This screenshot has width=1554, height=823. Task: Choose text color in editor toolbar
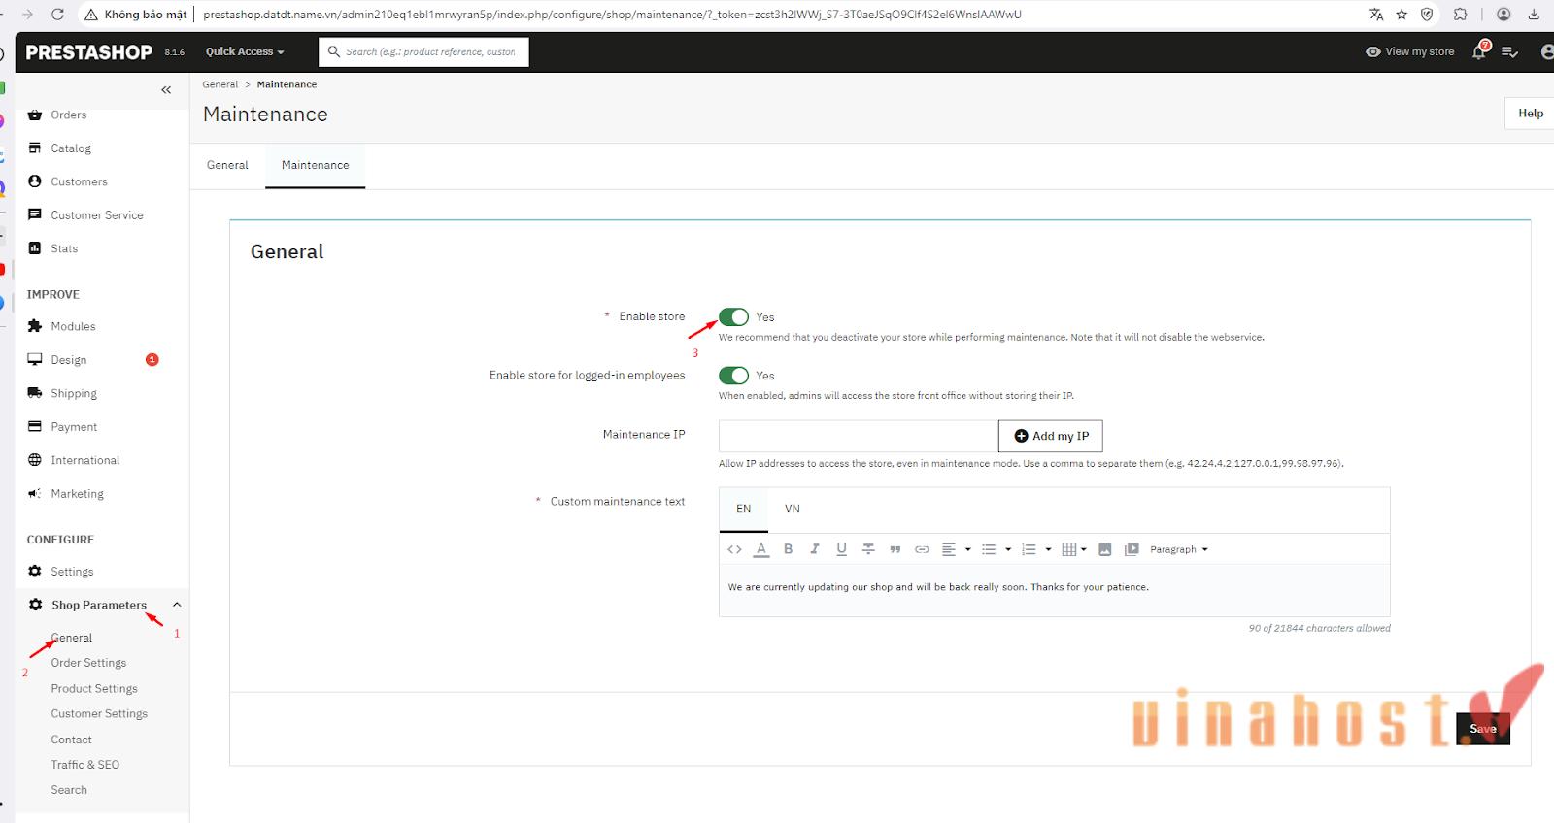761,549
